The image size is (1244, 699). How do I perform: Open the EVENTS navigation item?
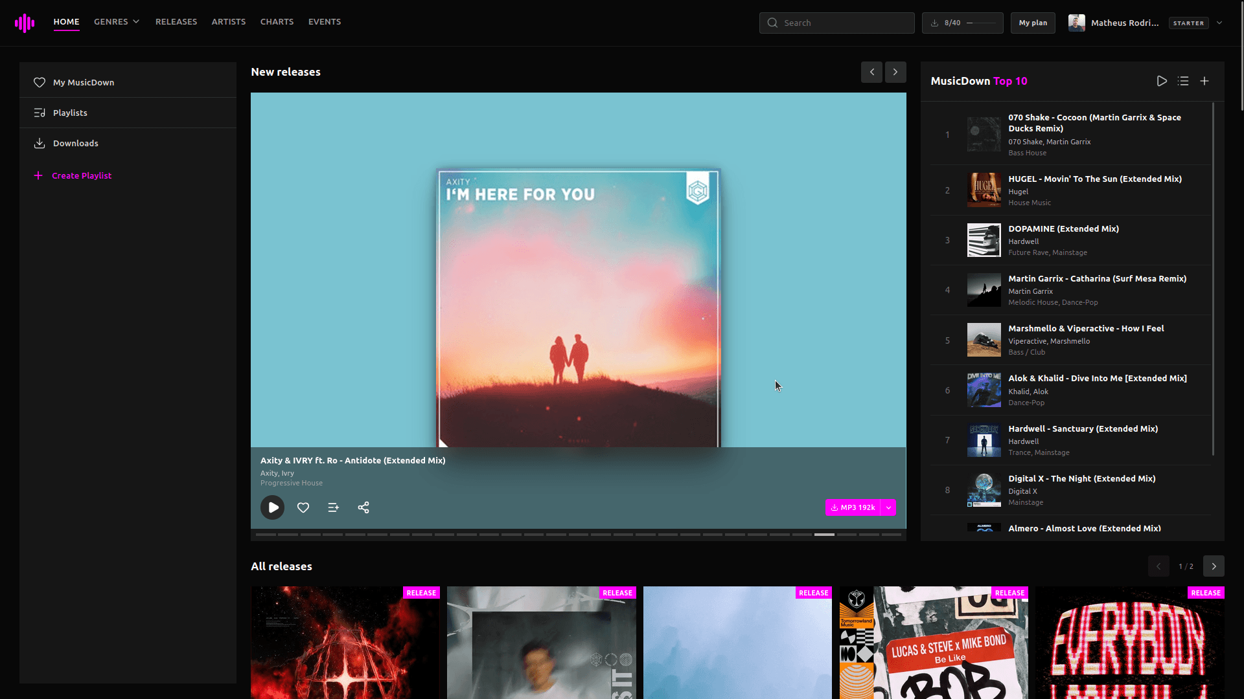click(x=325, y=22)
